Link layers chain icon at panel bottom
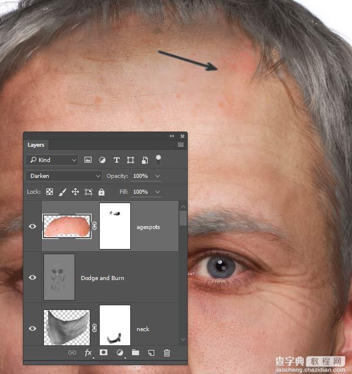The height and width of the screenshot is (374, 352). point(72,352)
